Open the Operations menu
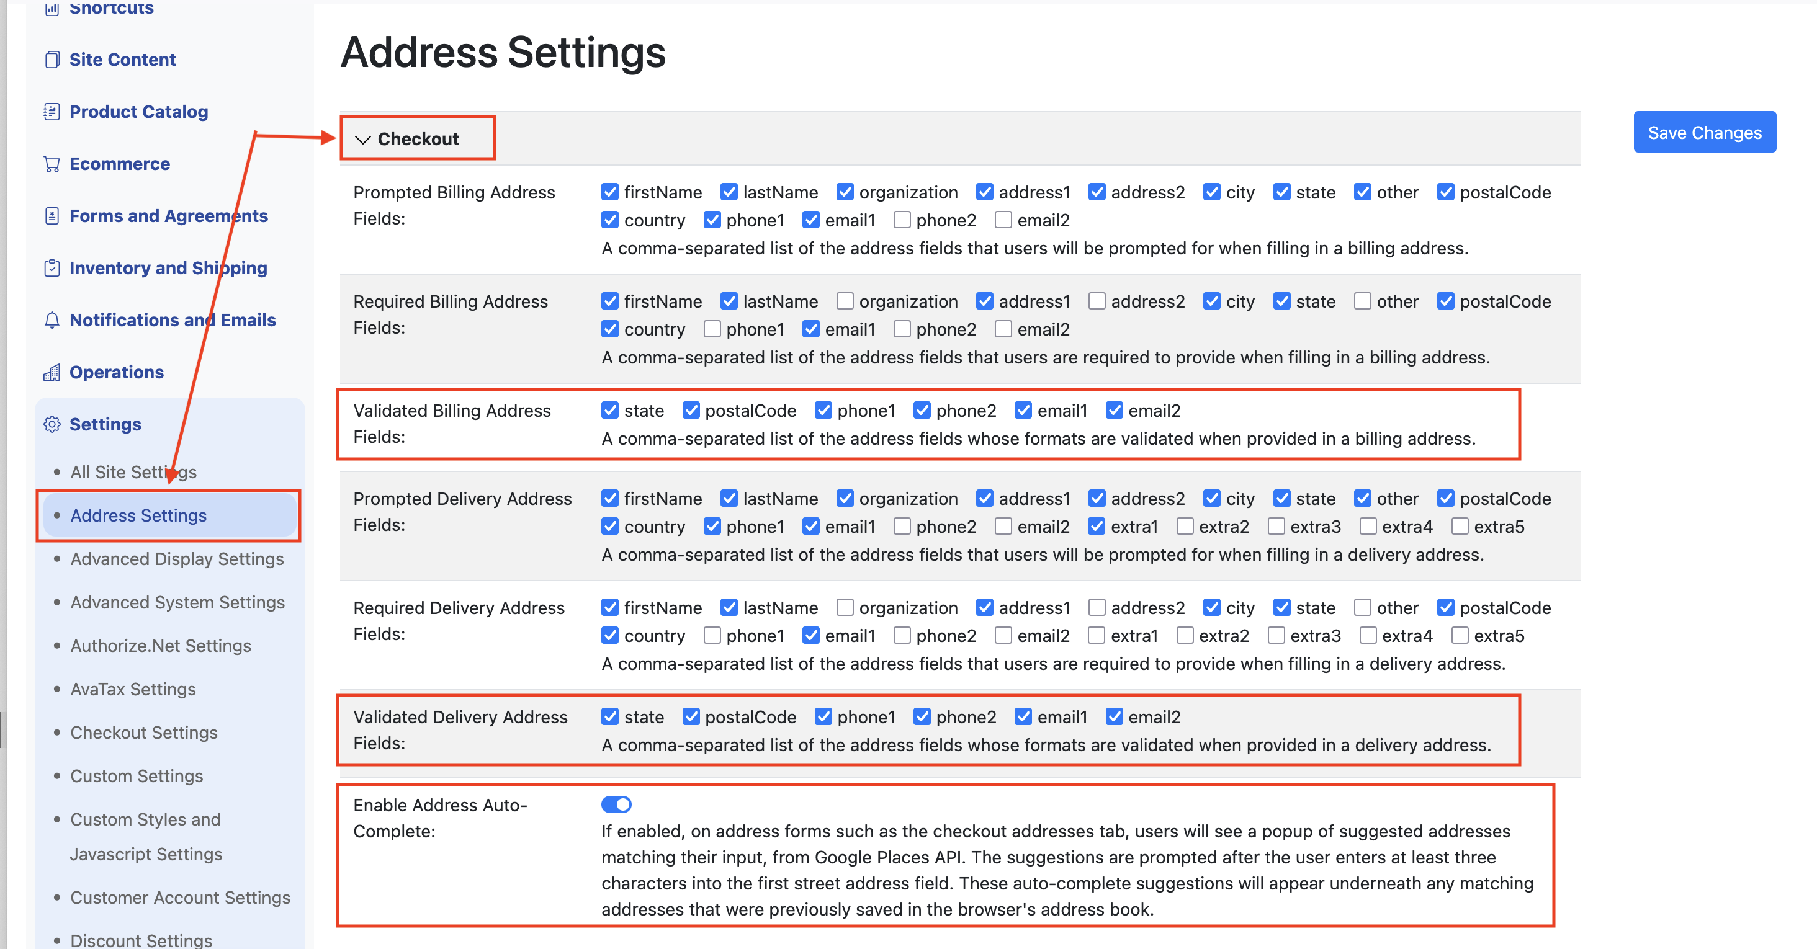1817x949 pixels. pyautogui.click(x=117, y=373)
